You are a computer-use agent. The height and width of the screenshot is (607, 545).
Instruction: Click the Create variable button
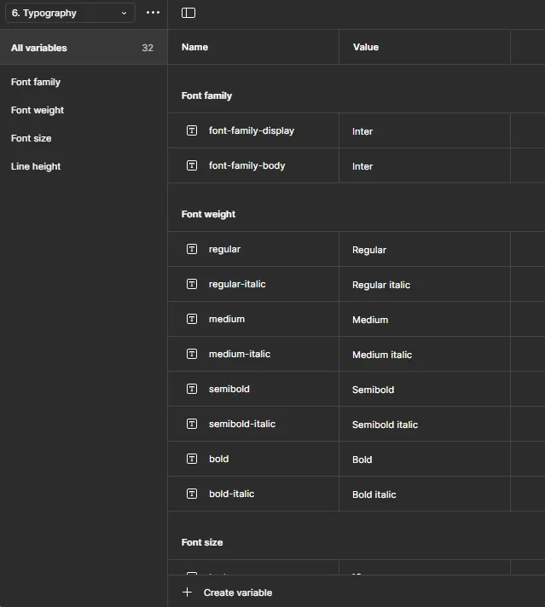(x=227, y=593)
